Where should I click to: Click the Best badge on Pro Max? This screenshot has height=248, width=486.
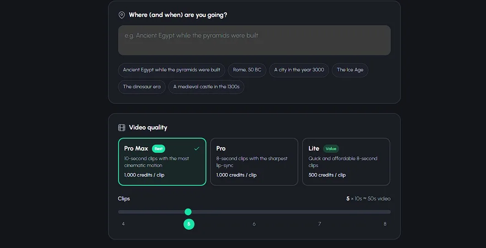point(158,149)
